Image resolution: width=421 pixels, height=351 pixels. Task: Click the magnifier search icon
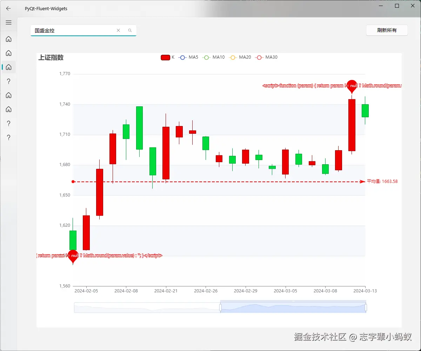[130, 31]
